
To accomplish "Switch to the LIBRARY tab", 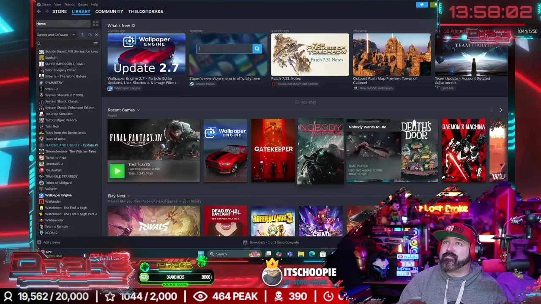I will coord(81,11).
